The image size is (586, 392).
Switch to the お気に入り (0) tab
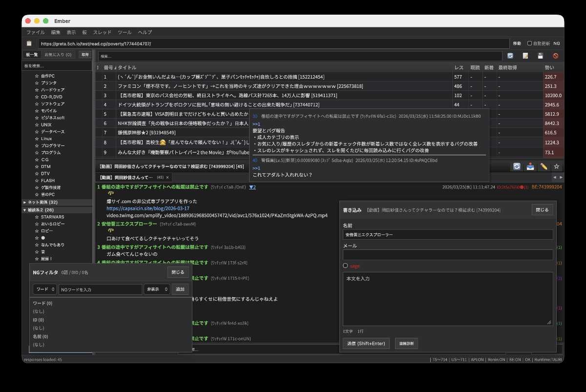(58, 55)
